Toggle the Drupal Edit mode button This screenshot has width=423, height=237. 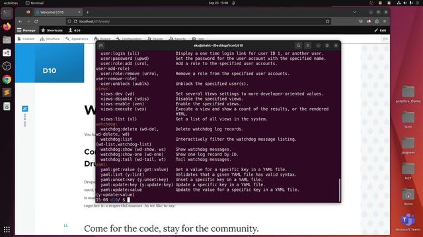(x=380, y=30)
